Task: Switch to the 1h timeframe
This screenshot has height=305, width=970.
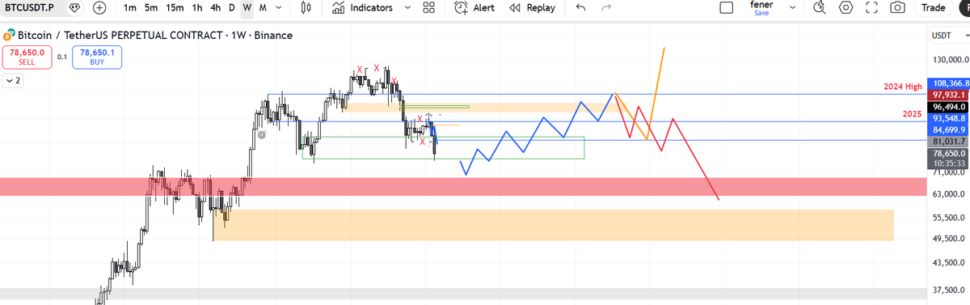Action: click(x=197, y=7)
